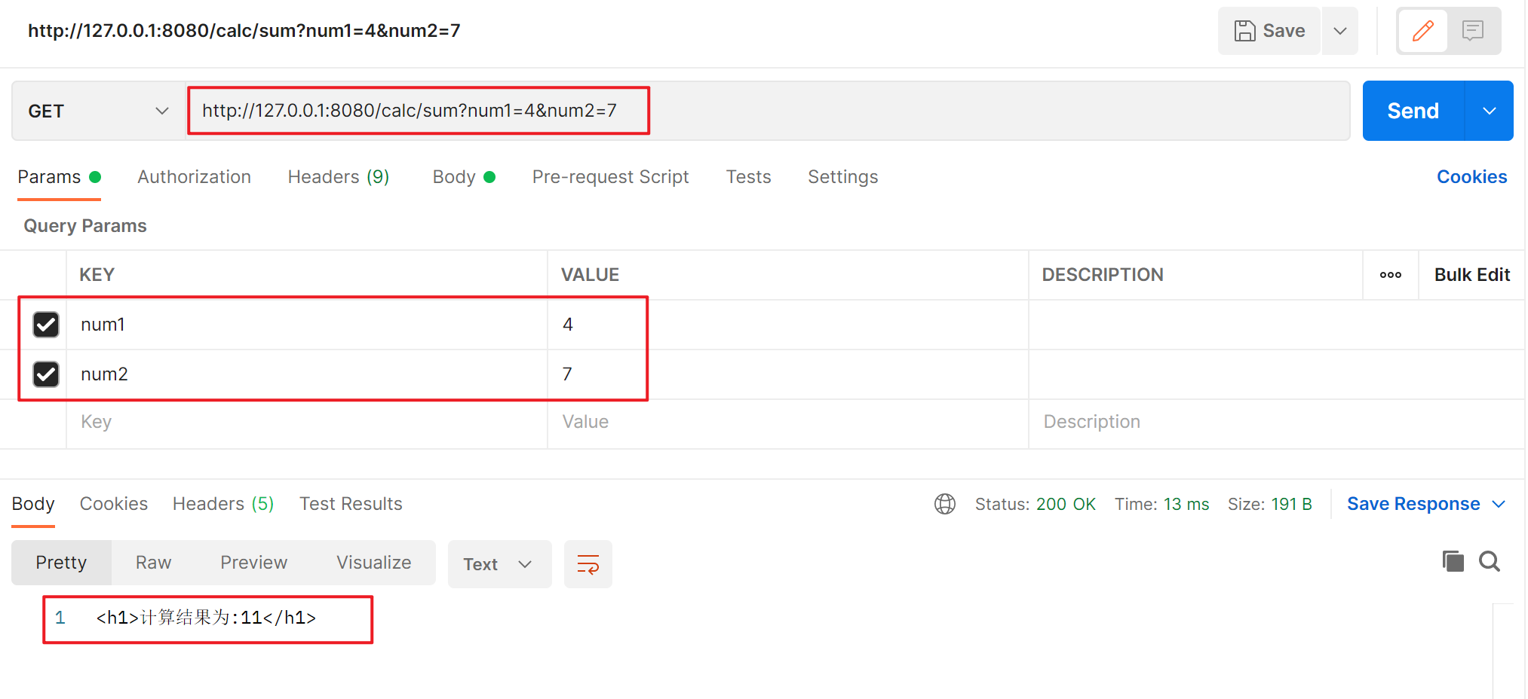
Task: Switch to the request Body tab
Action: pos(463,177)
